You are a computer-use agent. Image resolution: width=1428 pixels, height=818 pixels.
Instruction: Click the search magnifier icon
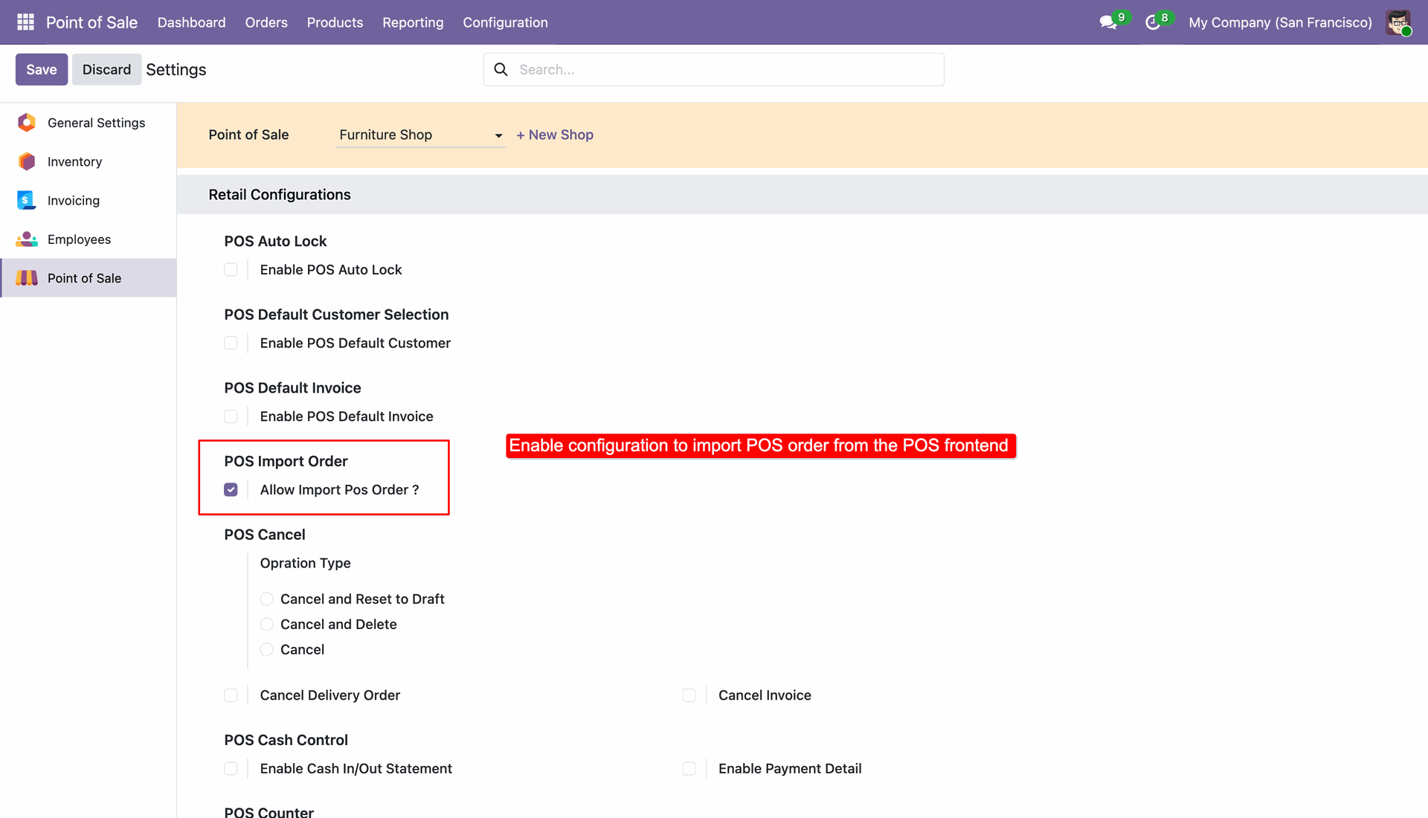(501, 69)
